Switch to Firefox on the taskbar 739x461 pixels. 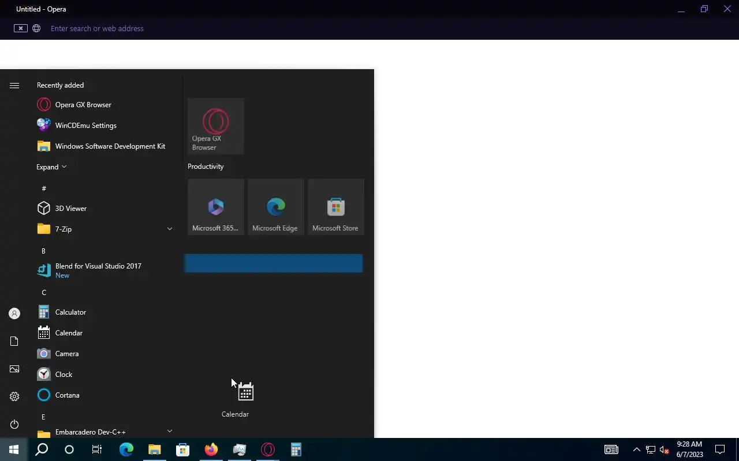coord(211,449)
